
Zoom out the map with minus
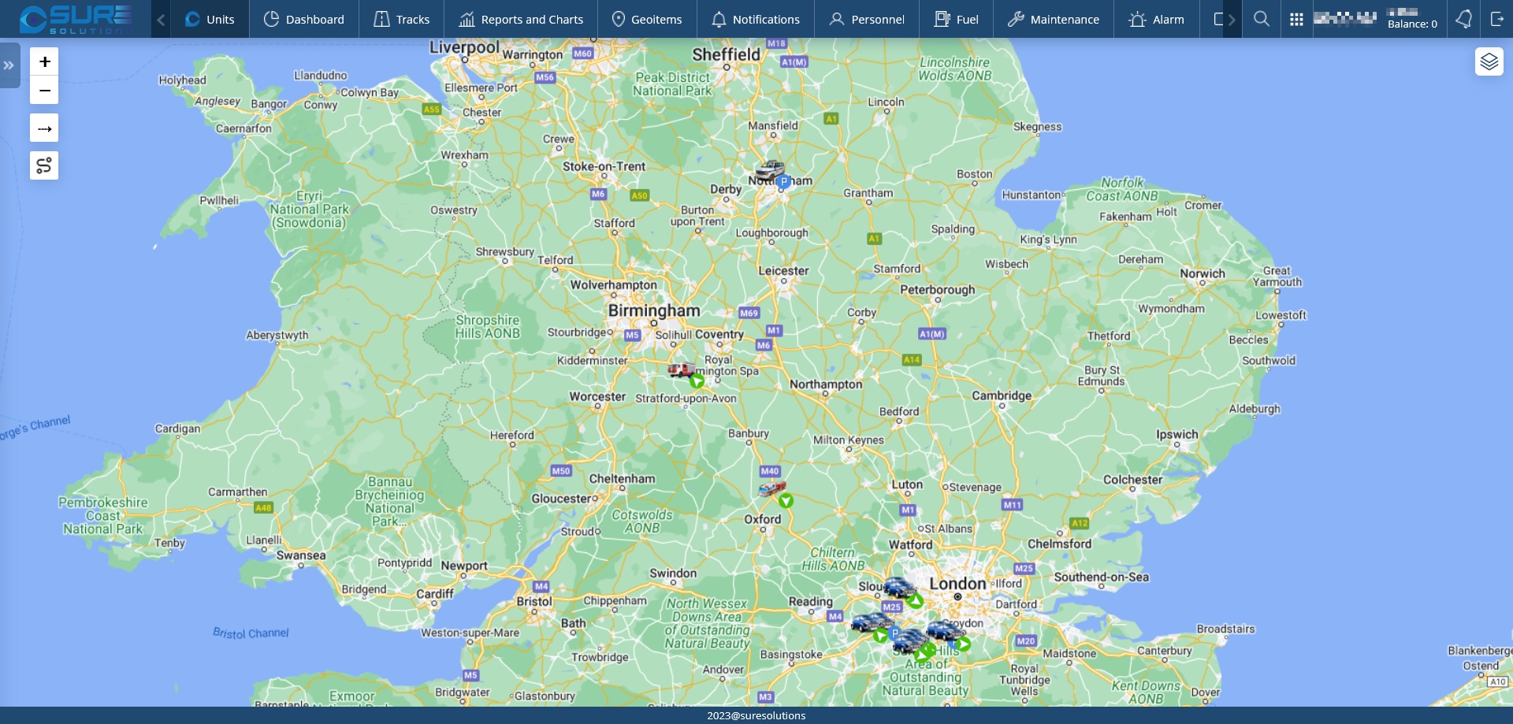coord(44,91)
